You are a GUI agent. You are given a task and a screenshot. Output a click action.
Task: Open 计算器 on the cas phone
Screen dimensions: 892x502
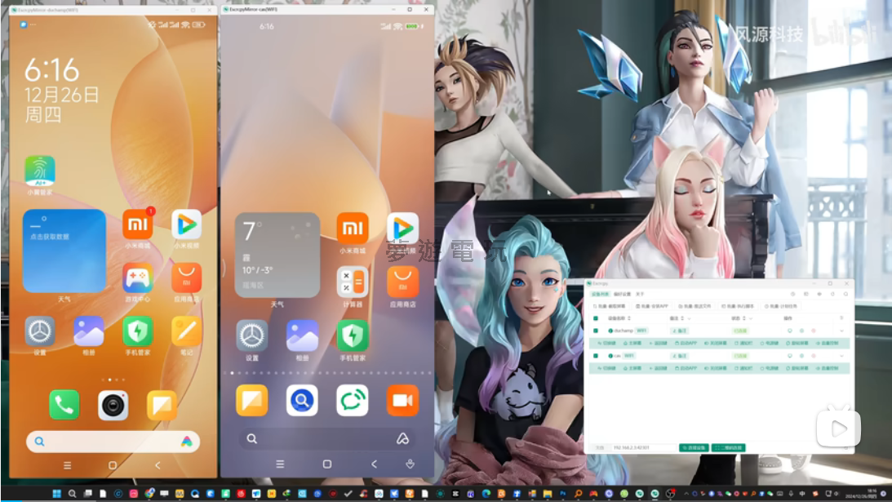pos(352,282)
